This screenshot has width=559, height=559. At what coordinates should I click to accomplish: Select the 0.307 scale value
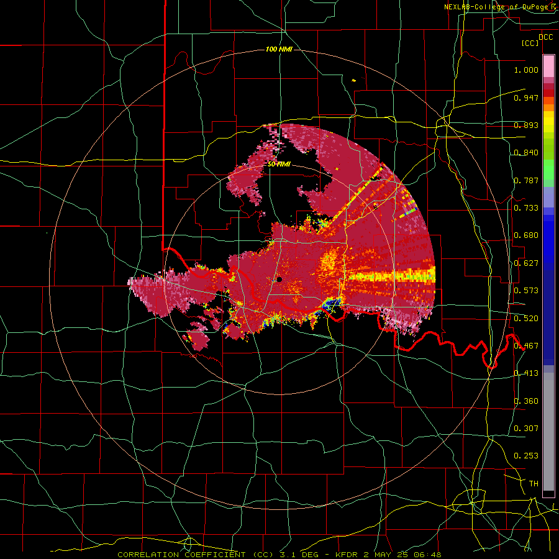click(526, 428)
